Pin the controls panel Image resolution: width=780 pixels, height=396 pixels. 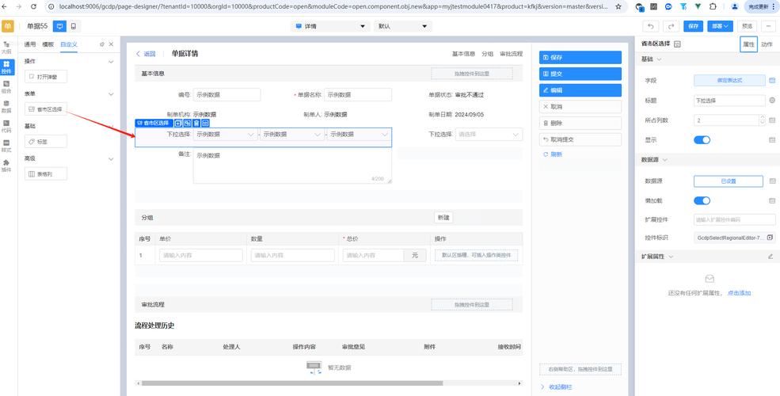(x=102, y=44)
